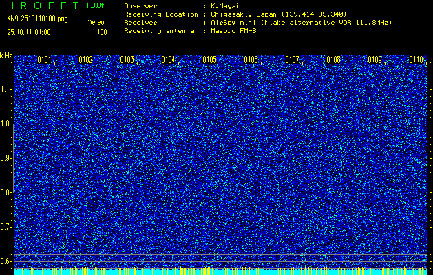Click the 0.6 frequency axis label

pyautogui.click(x=6, y=261)
